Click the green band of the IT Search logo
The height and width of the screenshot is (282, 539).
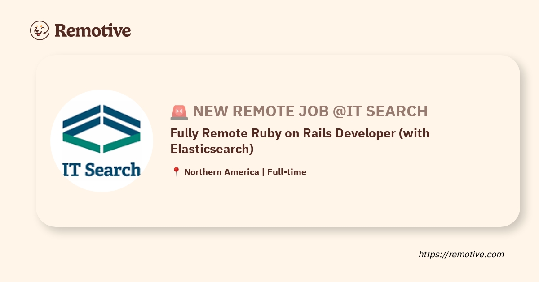point(102,143)
